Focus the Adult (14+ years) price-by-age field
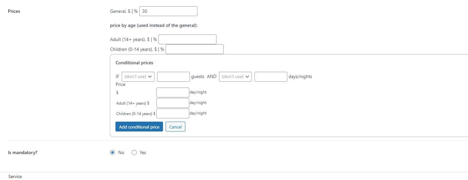Screen dimensions: 468x180 coord(187,39)
